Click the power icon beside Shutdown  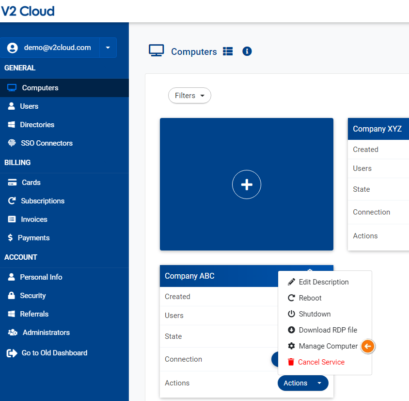[x=291, y=314]
